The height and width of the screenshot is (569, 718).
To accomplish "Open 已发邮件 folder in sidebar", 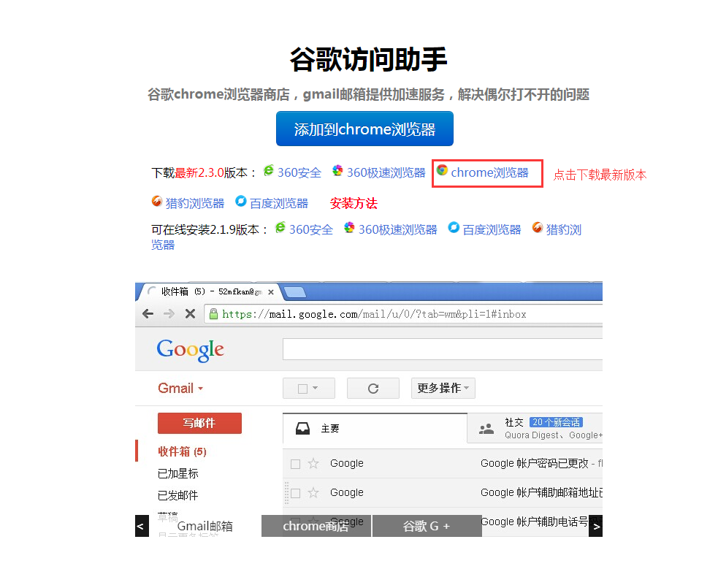I will tap(177, 495).
